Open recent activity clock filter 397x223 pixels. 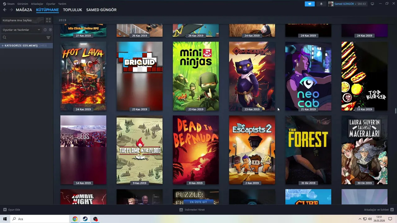pyautogui.click(x=45, y=30)
